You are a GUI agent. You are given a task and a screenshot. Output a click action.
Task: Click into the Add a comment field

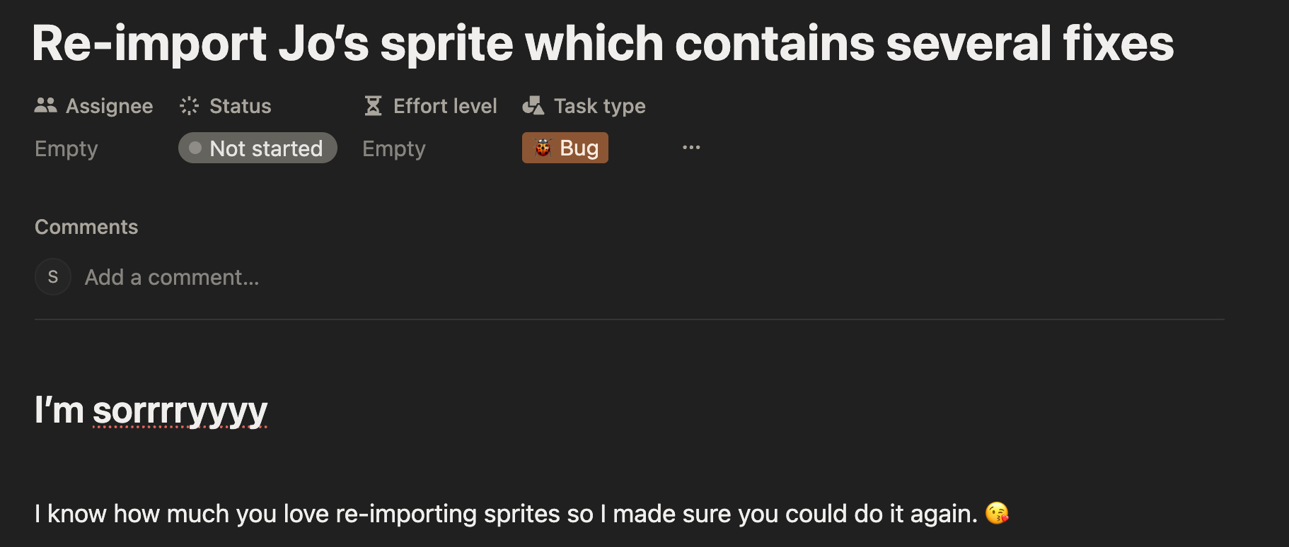(x=172, y=277)
